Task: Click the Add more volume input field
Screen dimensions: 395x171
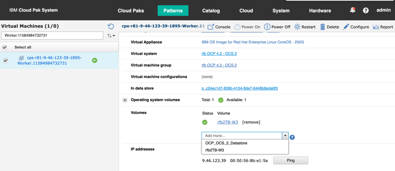Action: pos(242,136)
